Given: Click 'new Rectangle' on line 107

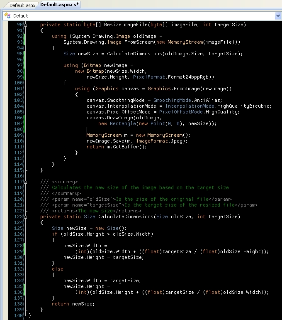Looking at the screenshot, I should pos(117,123).
